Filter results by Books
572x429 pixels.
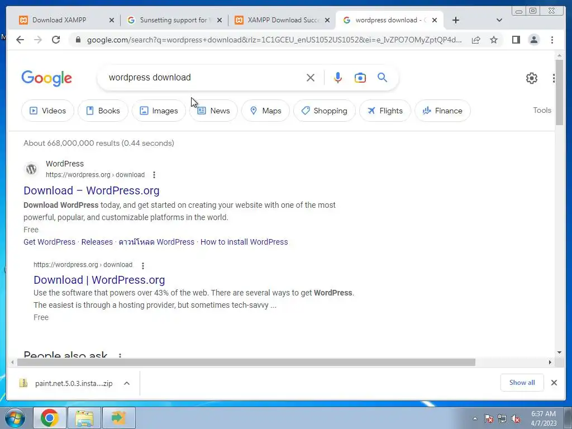[x=103, y=111]
